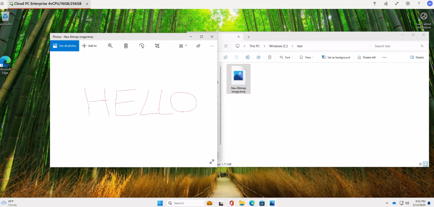Screen dimensions: 434x207
Task: Click the Explorer navigation pane scrollbar
Action: click(220, 105)
